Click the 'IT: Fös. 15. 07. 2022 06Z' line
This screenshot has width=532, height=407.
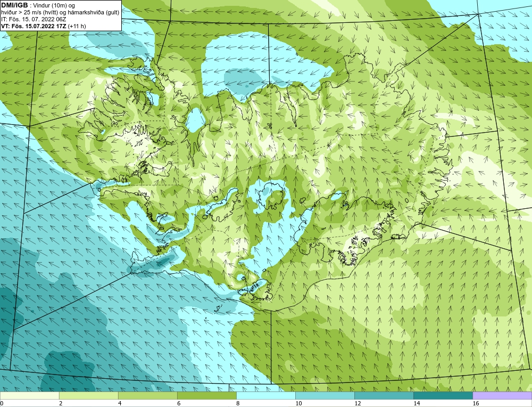pyautogui.click(x=33, y=19)
